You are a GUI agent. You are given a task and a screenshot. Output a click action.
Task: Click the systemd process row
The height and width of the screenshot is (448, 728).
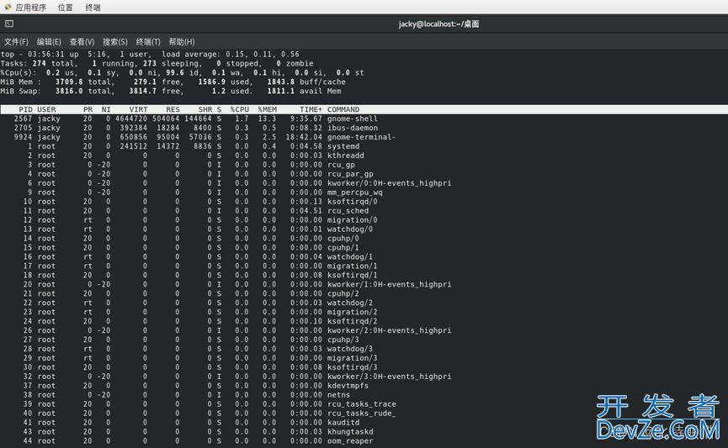click(343, 146)
